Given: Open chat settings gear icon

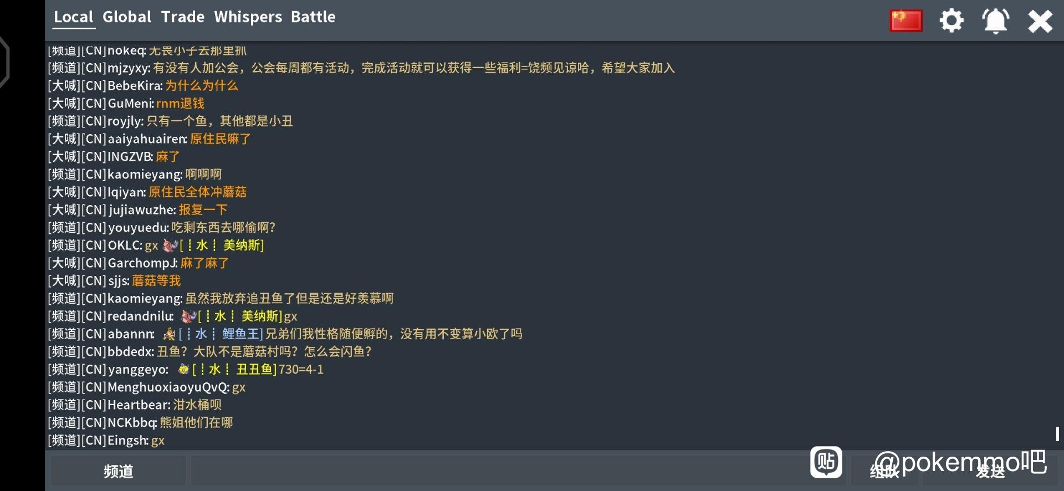Looking at the screenshot, I should point(952,21).
